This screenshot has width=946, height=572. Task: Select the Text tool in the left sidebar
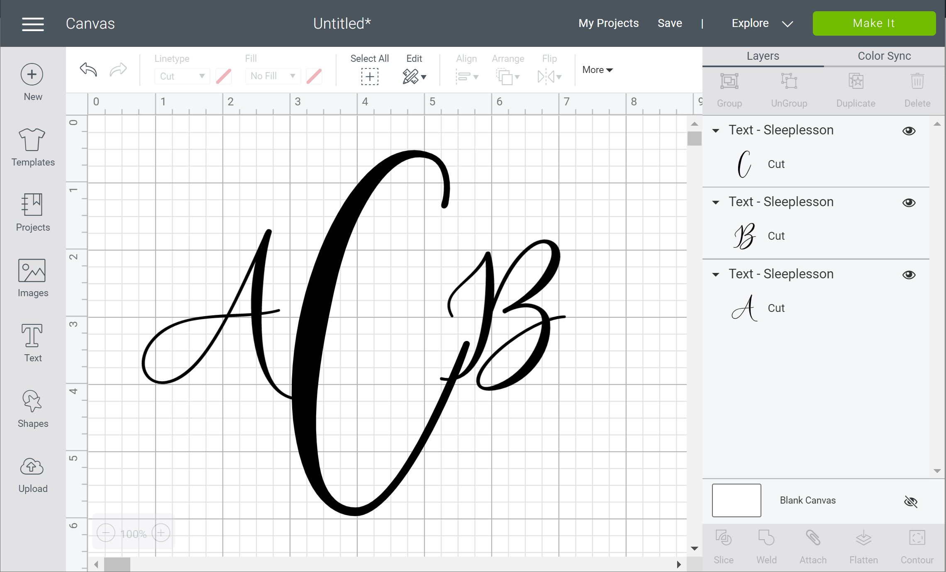coord(32,341)
